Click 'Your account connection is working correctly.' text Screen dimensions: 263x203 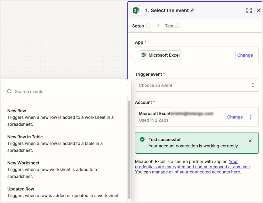pyautogui.click(x=193, y=146)
